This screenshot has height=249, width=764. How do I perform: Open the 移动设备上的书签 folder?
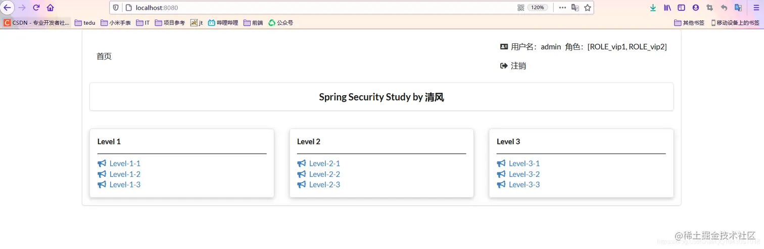click(x=735, y=23)
